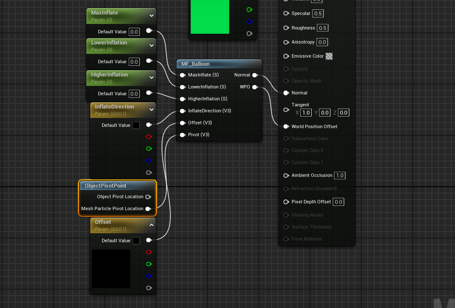Click the Pixel Depth Offset input pin

(x=286, y=202)
